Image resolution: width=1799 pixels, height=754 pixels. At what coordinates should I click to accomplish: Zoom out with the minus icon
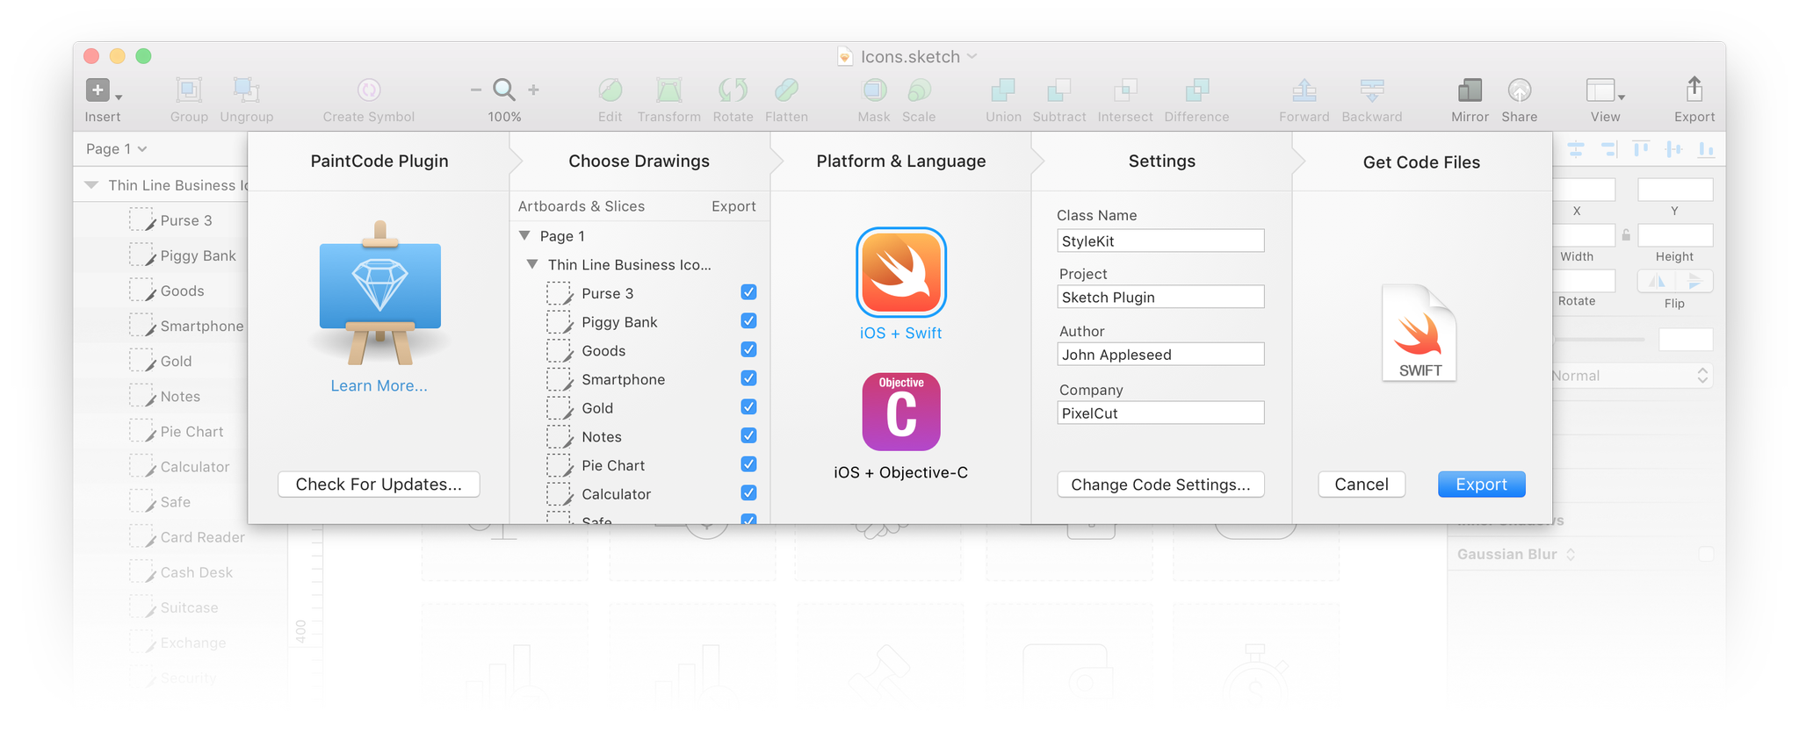[x=476, y=90]
